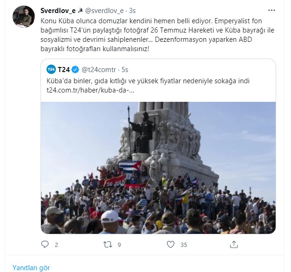The width and height of the screenshot is (291, 272).
Task: Click Sverdlov_e profile avatar picture
Action: pyautogui.click(x=24, y=16)
